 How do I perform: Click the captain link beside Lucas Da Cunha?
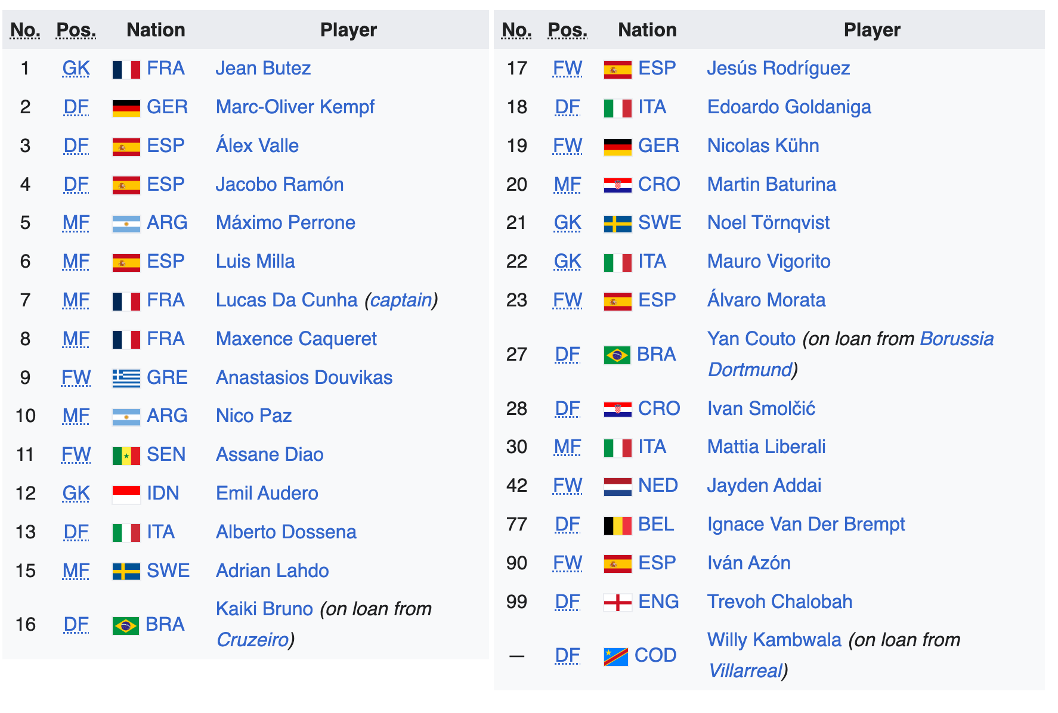coord(401,300)
